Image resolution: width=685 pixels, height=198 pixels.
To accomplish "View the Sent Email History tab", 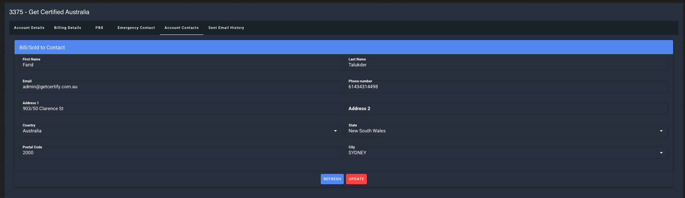I will (226, 28).
